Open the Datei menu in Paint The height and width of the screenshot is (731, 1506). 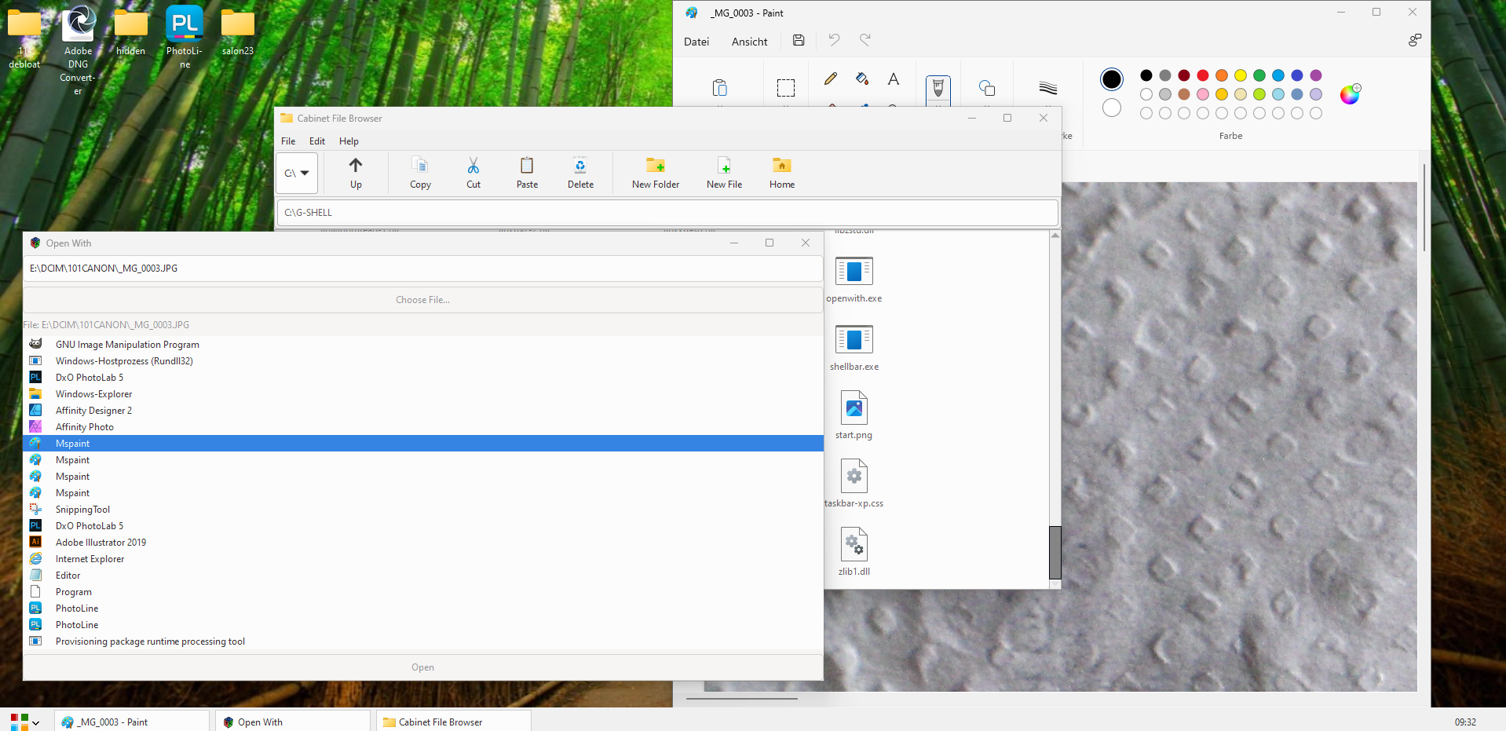click(x=696, y=42)
